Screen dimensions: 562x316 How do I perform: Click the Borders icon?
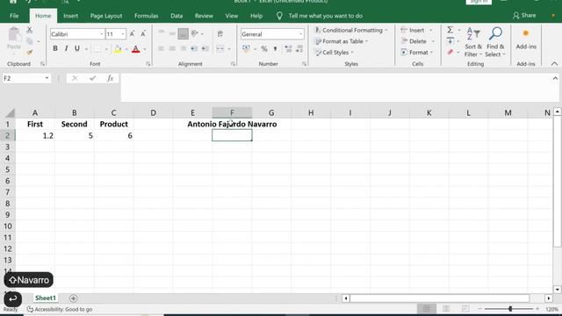click(x=97, y=49)
